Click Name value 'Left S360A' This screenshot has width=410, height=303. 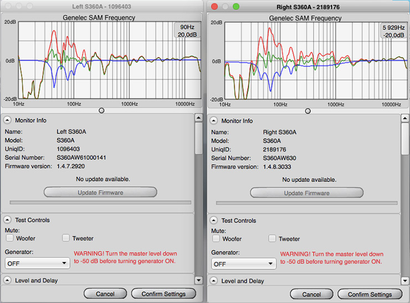(71, 132)
